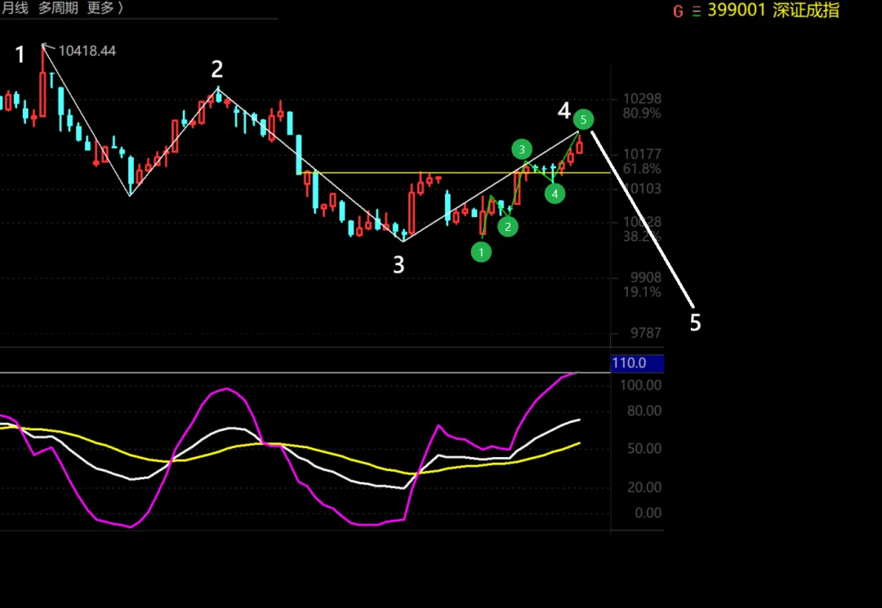This screenshot has height=608, width=882.
Task: Select the 10103 price axis value
Action: coord(642,189)
